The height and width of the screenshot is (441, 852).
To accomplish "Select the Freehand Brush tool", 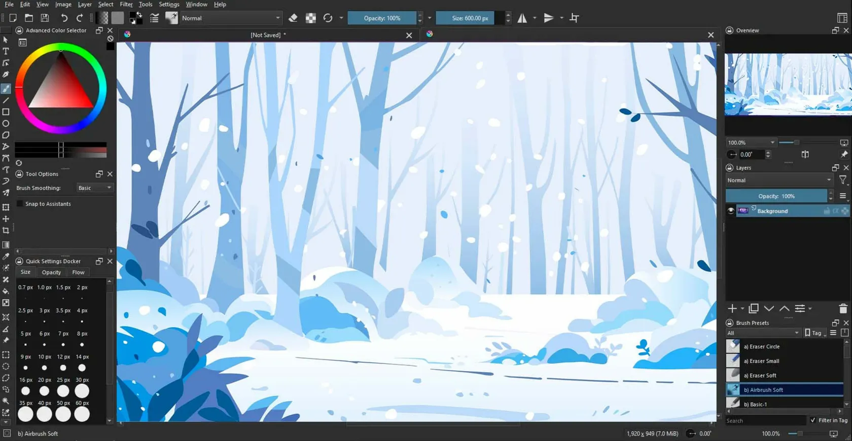I will tap(6, 89).
